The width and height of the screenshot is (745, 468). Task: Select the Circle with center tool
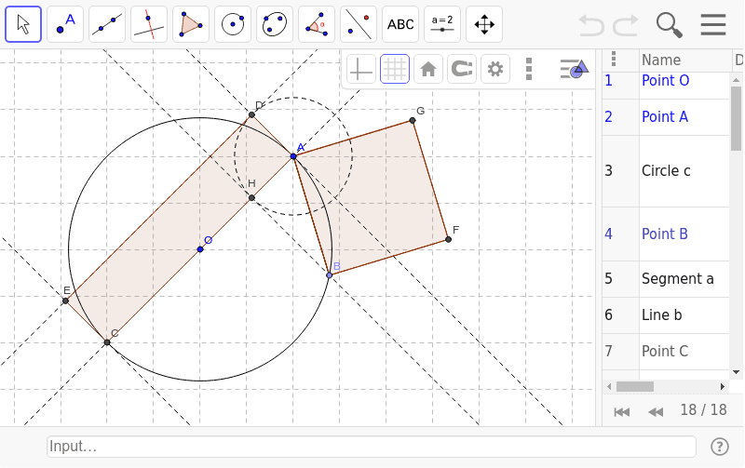tap(233, 24)
